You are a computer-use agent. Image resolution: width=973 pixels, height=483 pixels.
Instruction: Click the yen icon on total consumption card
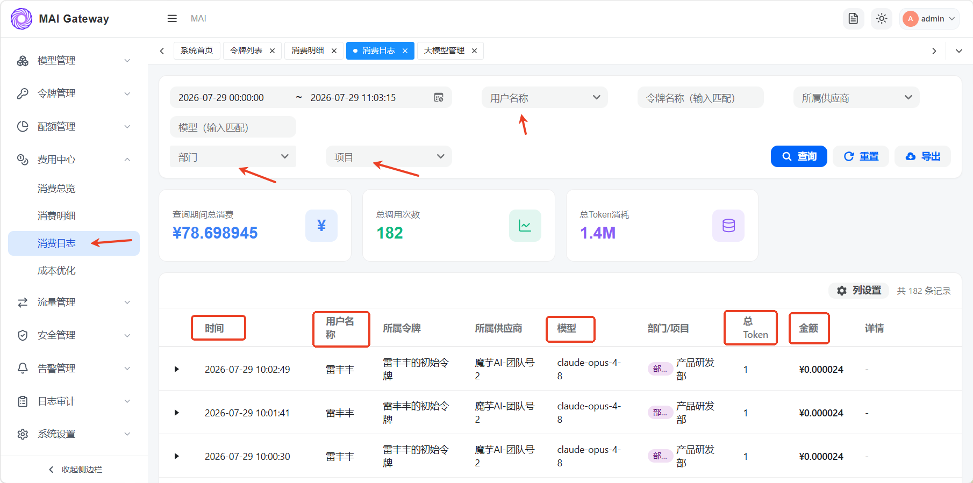point(321,226)
